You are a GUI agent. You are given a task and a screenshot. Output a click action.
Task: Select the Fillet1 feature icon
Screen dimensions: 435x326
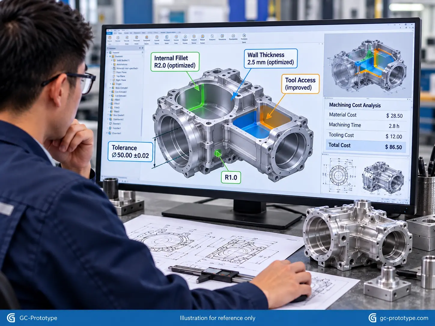click(113, 100)
